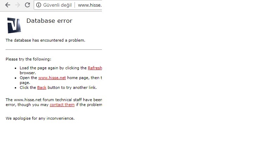Click the 'We apologise for any inconvenience.' text
Viewport: 270px width, 161px height.
40,118
